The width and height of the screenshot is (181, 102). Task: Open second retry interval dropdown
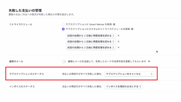click(91, 41)
